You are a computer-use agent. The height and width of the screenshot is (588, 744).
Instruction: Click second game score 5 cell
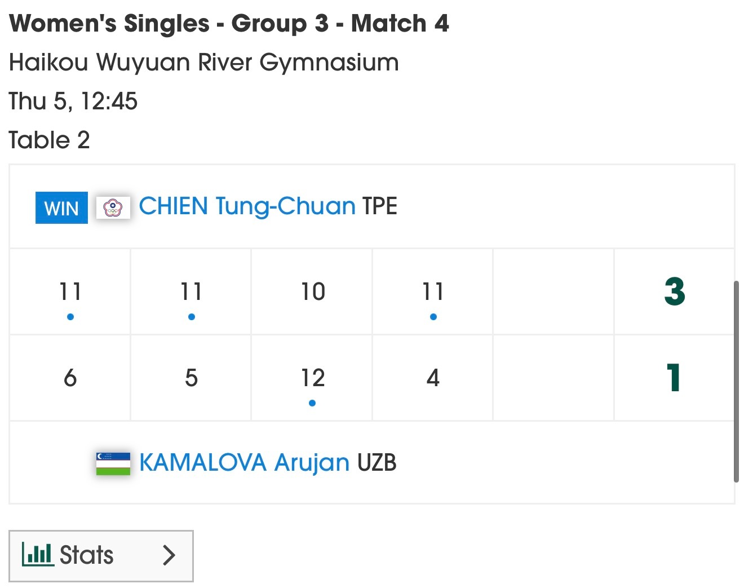tap(191, 378)
